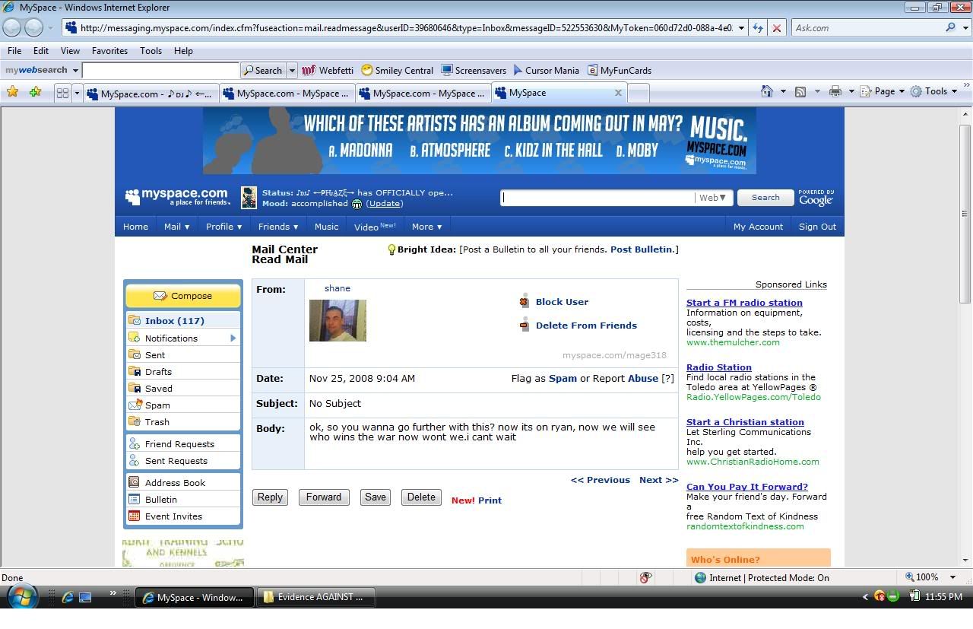Screen dimensions: 973x629
Task: Open the Quick Tabs dropdown arrow
Action: (76, 93)
